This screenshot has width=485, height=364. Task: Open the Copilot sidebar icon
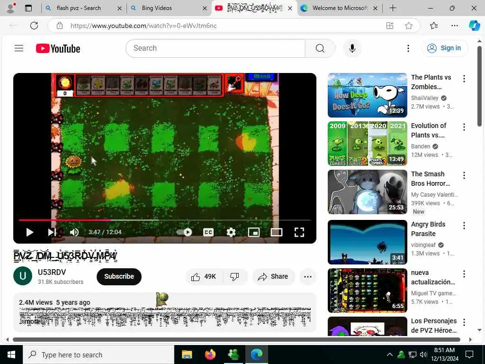[x=474, y=26]
